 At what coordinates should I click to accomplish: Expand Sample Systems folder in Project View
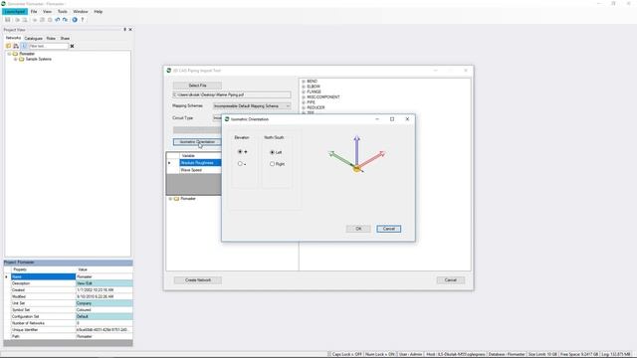click(16, 59)
